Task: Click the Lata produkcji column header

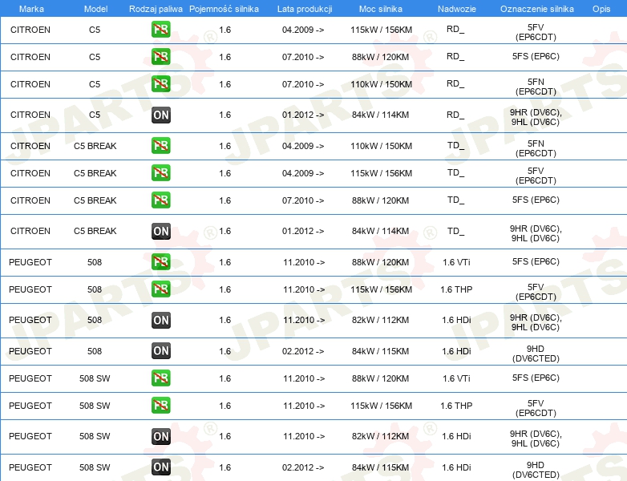Action: 305,9
